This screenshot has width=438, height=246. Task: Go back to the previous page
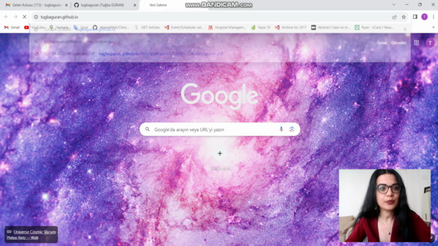[6, 17]
